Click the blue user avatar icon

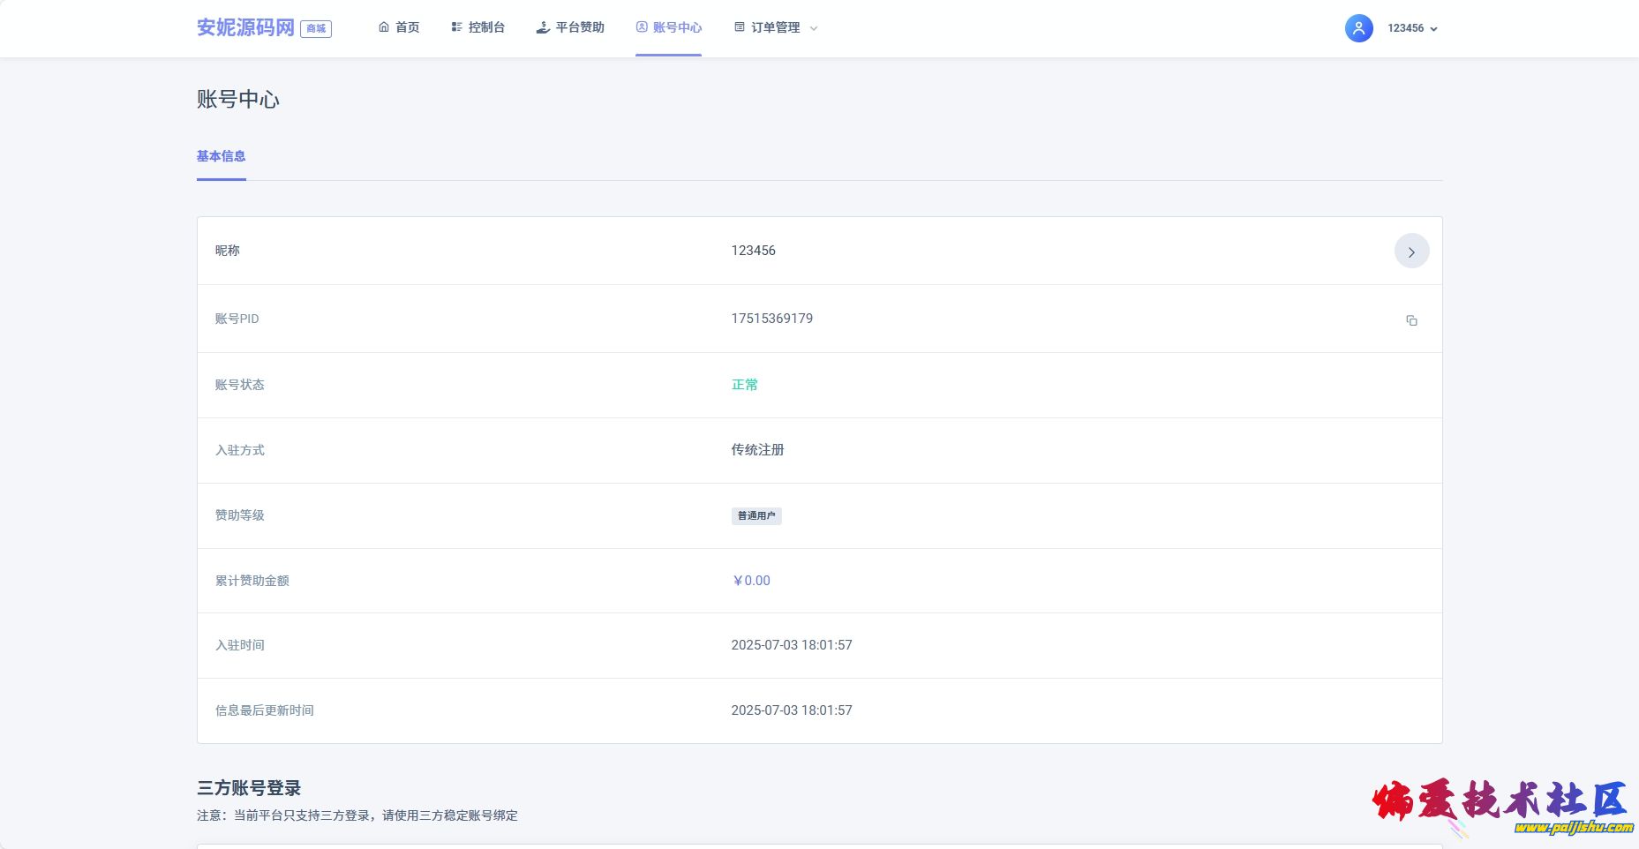1358,28
